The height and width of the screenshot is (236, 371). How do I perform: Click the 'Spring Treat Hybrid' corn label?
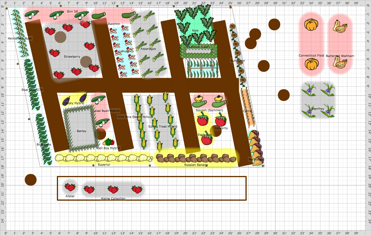(163, 127)
